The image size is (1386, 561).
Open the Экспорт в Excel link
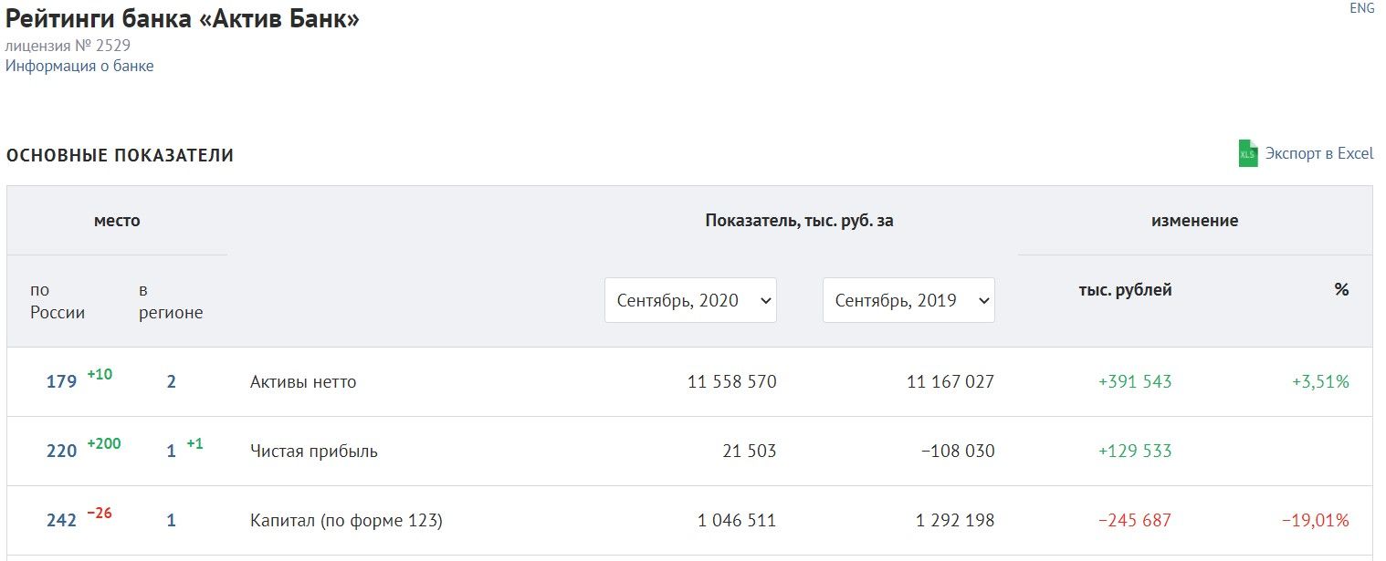[x=1319, y=153]
